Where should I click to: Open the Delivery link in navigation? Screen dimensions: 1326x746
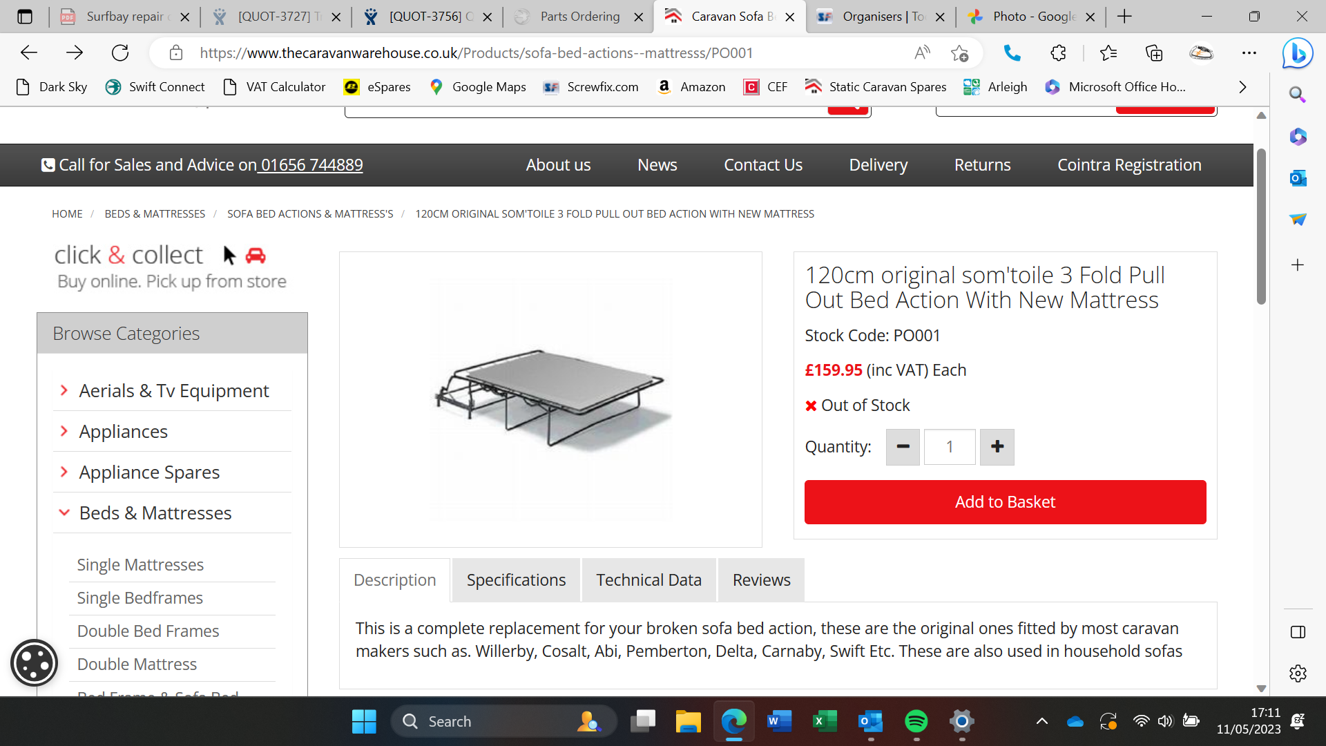(x=878, y=165)
